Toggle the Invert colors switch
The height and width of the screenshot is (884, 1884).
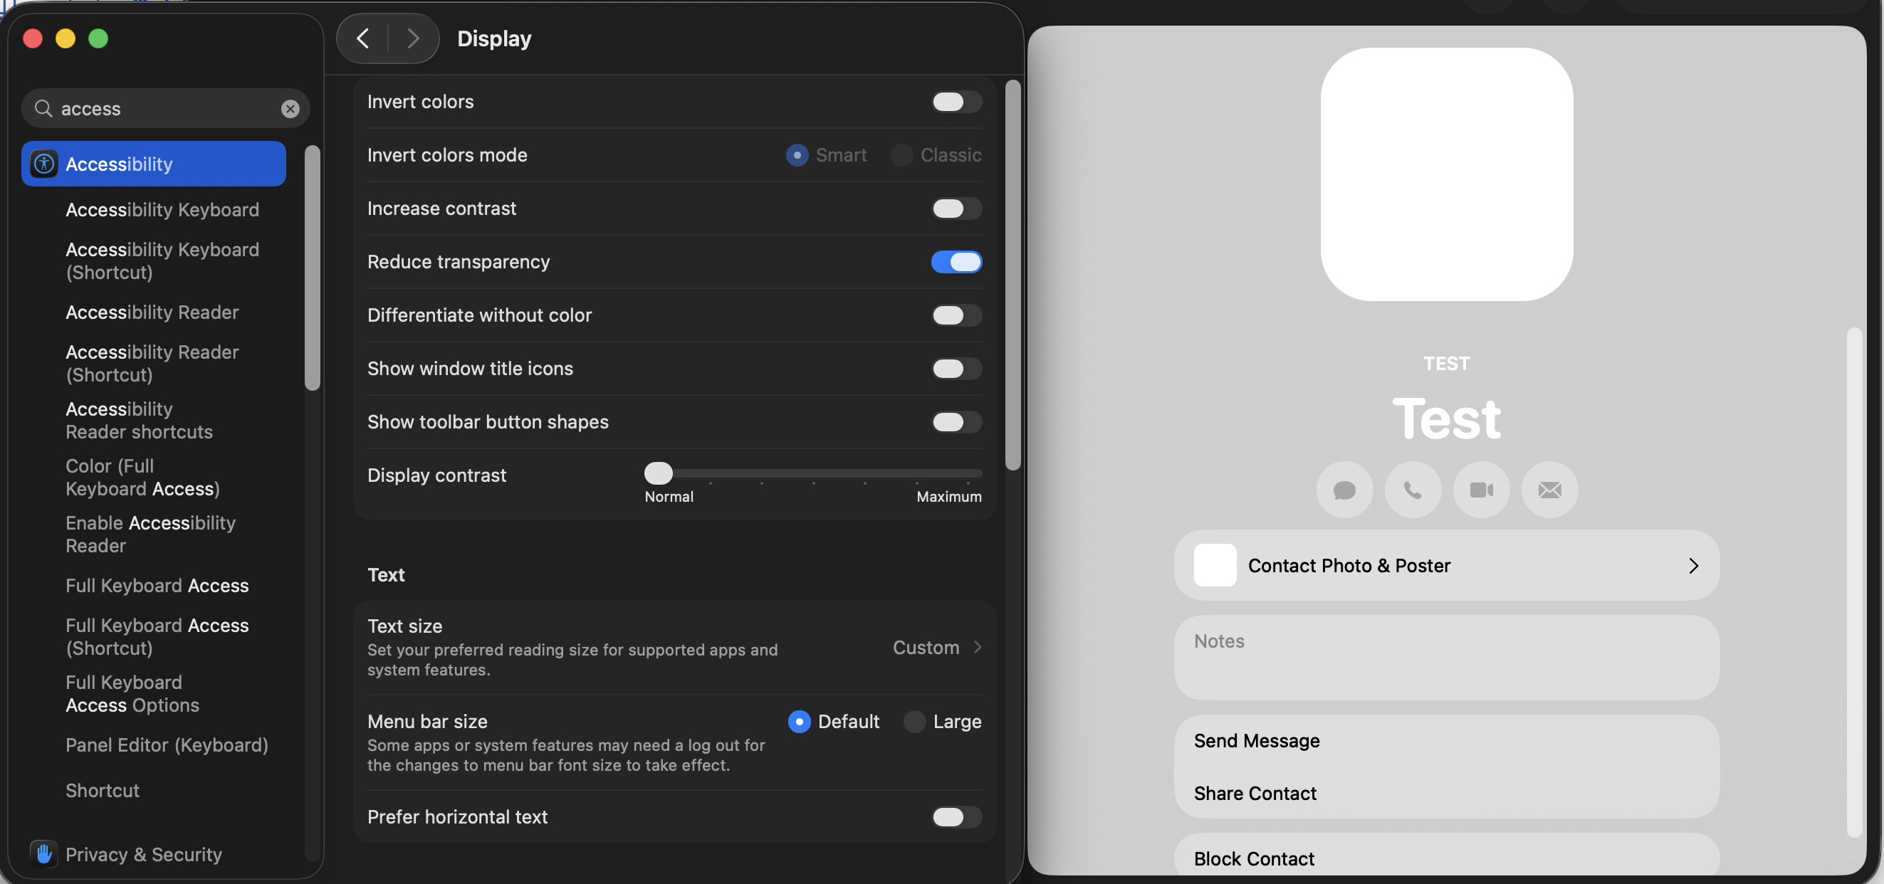(x=956, y=102)
